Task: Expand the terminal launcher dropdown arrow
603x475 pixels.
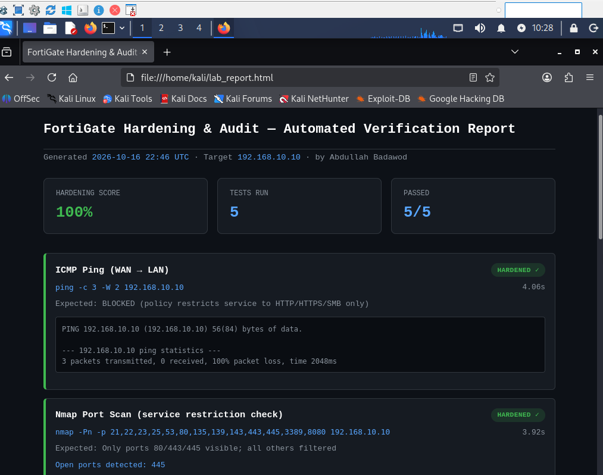Action: tap(122, 28)
